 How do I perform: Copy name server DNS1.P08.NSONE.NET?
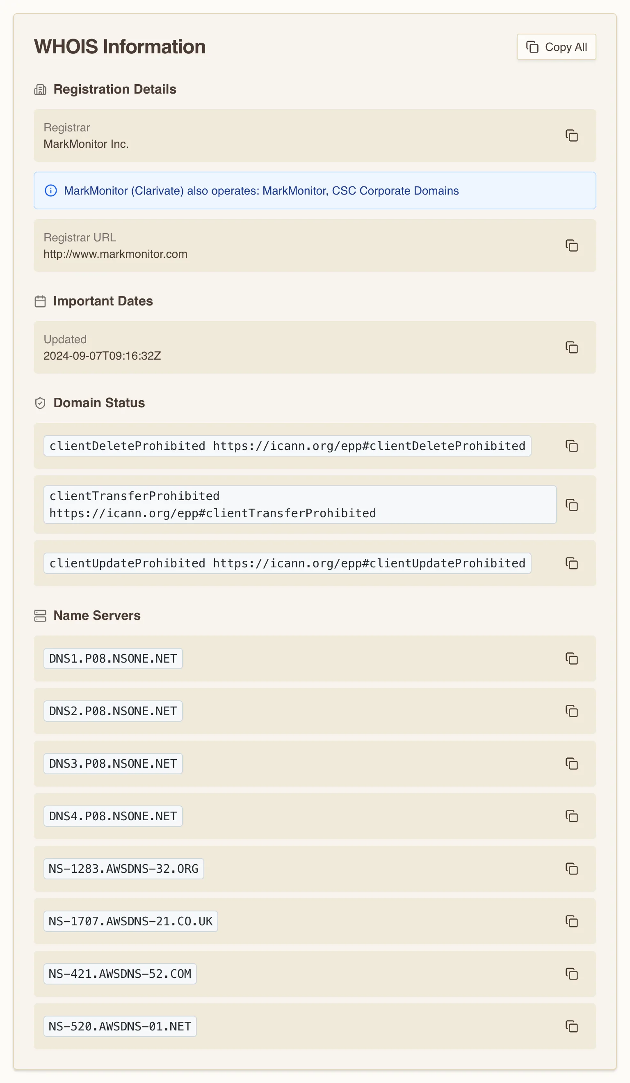click(x=571, y=659)
